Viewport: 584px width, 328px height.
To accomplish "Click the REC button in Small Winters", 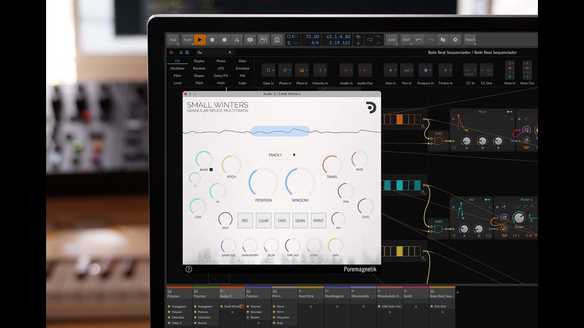I will (x=245, y=220).
